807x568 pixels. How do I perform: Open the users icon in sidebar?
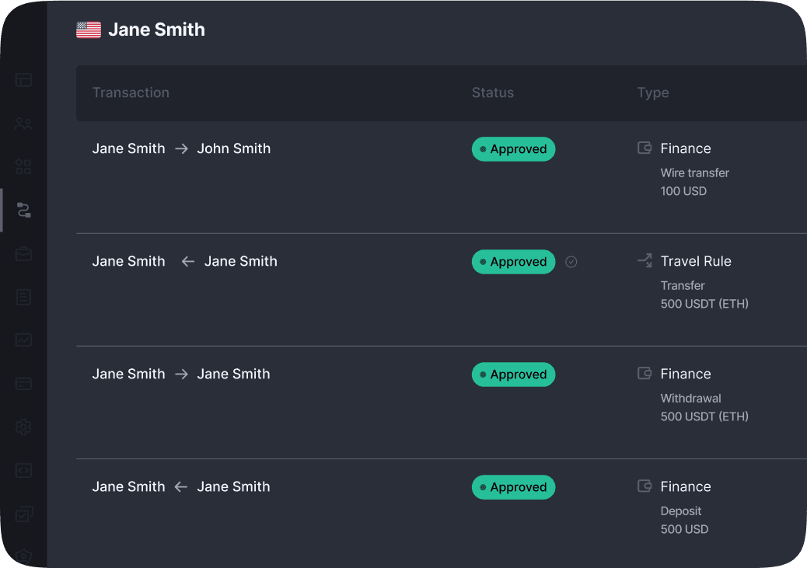tap(23, 124)
